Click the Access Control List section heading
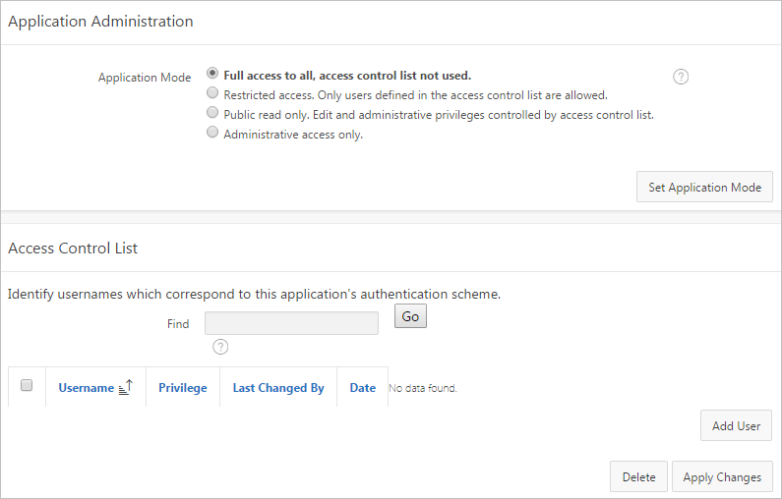 [x=73, y=249]
